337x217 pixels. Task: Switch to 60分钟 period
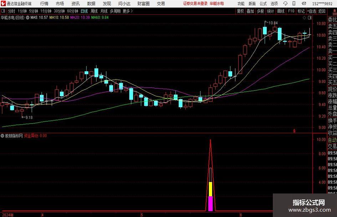(x=72, y=11)
